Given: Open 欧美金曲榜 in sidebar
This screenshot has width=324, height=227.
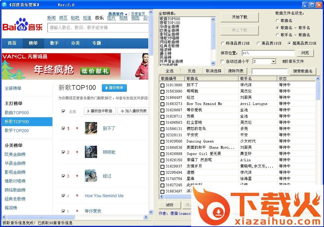Looking at the screenshot, I should tap(15, 154).
